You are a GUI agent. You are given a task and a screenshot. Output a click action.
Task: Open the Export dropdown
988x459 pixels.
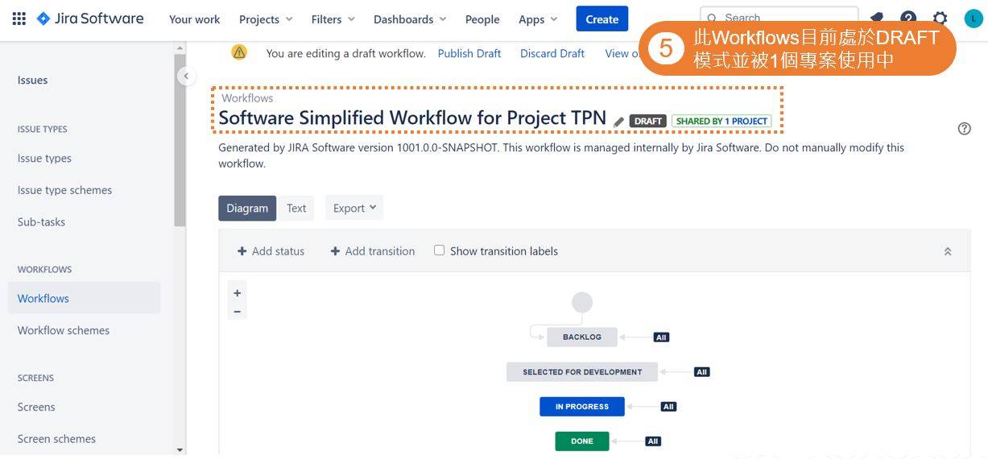tap(354, 208)
